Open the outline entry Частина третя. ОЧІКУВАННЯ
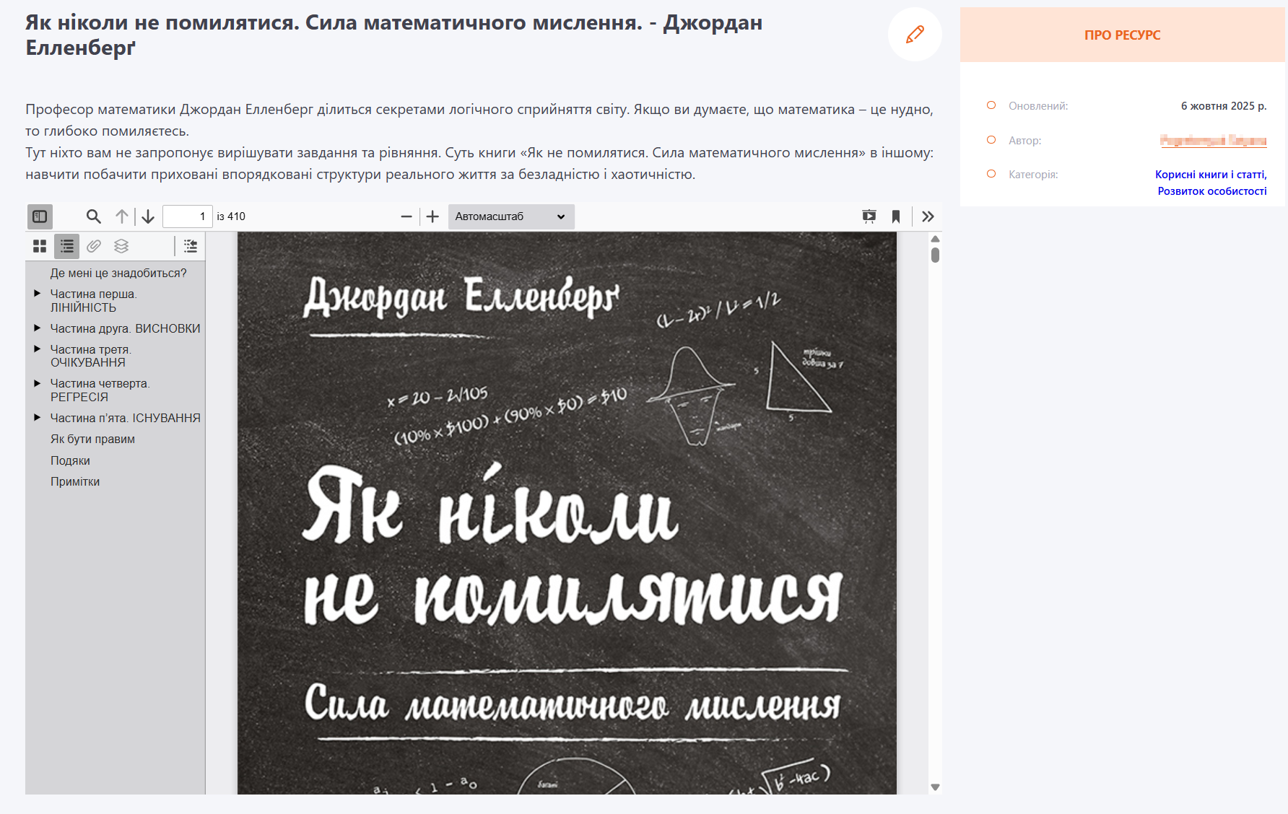The image size is (1288, 814). tap(91, 356)
